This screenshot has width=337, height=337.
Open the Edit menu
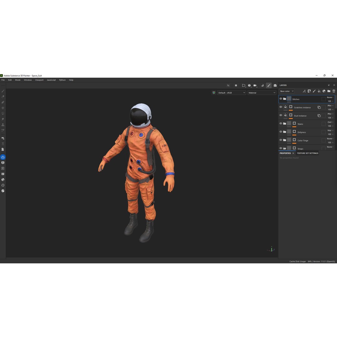pos(10,80)
